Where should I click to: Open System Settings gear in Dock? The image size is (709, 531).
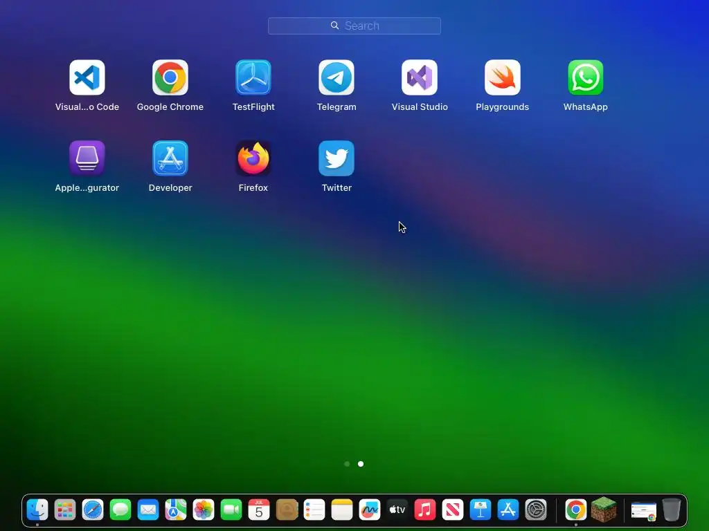point(536,510)
